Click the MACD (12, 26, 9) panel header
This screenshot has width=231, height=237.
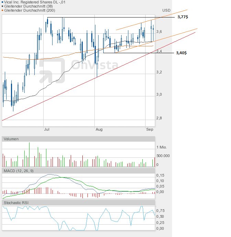[19, 171]
